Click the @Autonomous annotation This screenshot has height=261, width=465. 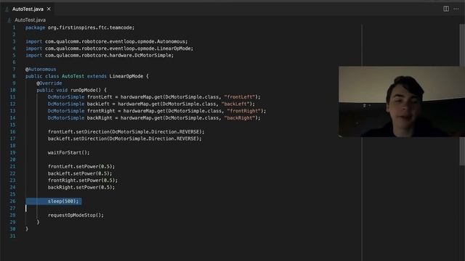(x=41, y=70)
